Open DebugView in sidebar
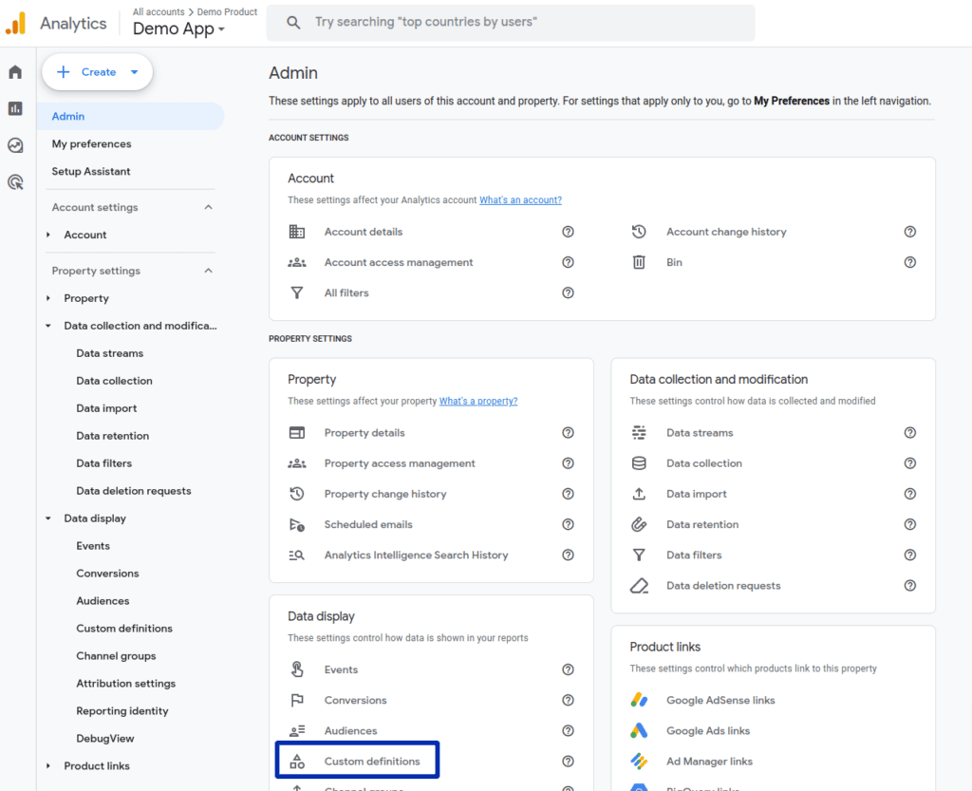972x791 pixels. point(104,739)
